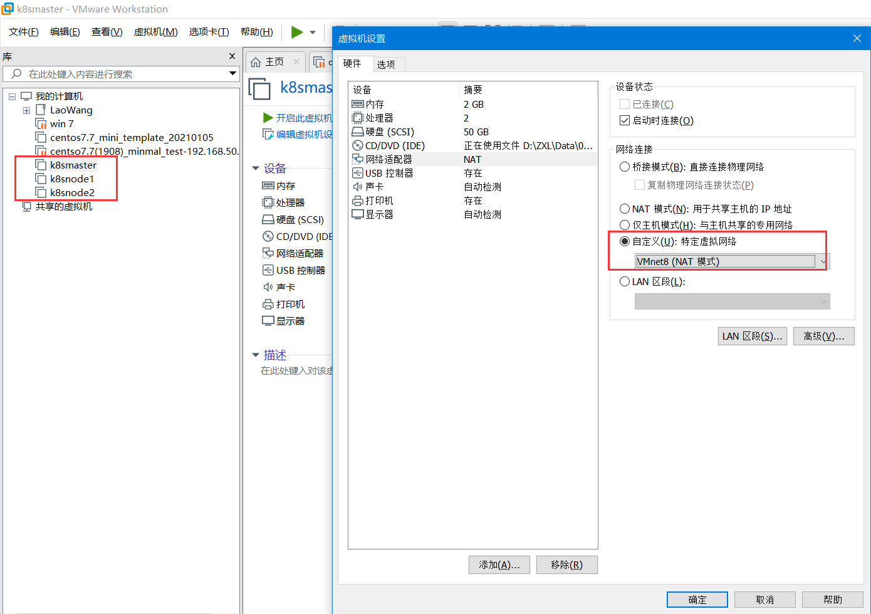Click the 高级(V)... button
The width and height of the screenshot is (871, 614).
pos(824,336)
